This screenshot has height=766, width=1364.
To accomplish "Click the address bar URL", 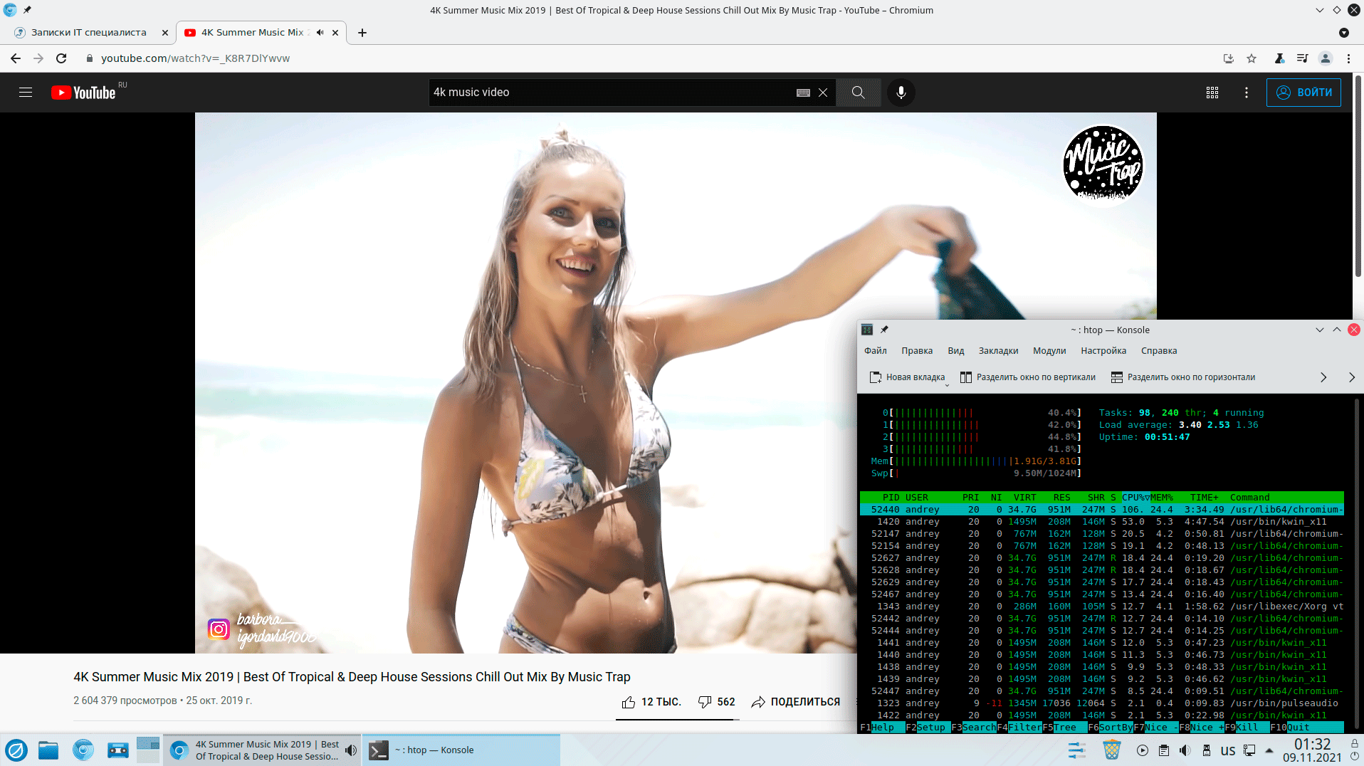I will pos(195,58).
